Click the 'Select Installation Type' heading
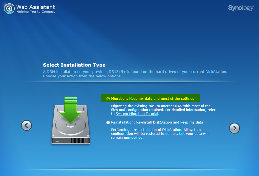Viewport: 259px width, 176px height. tap(74, 65)
